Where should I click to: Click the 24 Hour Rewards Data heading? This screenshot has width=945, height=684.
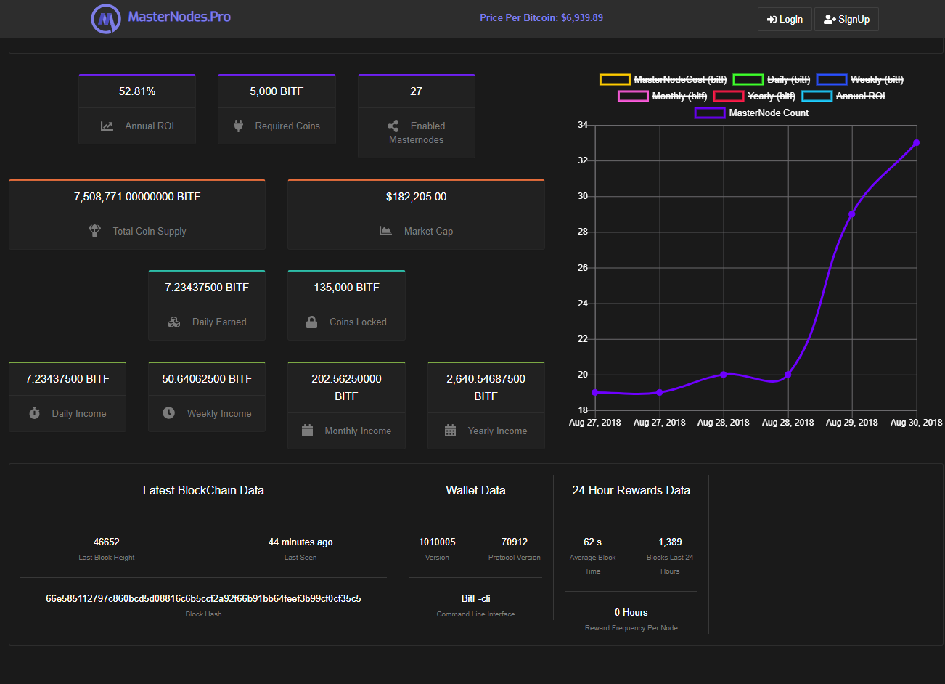click(x=631, y=490)
